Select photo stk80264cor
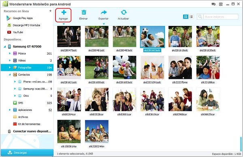This screenshot has height=157, width=243. coord(69,100)
